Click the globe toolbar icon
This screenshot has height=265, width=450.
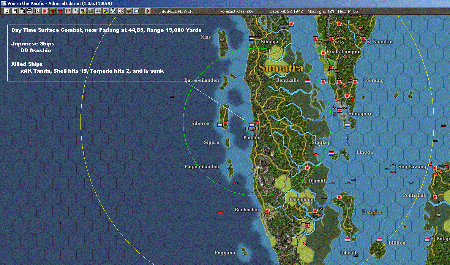pyautogui.click(x=106, y=11)
